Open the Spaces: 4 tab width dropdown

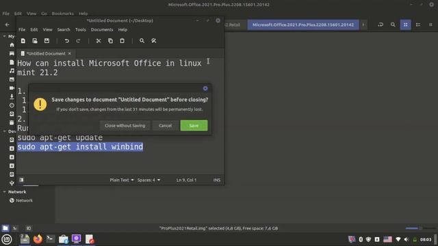149,180
